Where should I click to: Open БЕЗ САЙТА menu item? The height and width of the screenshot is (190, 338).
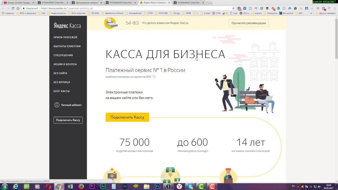pyautogui.click(x=60, y=73)
